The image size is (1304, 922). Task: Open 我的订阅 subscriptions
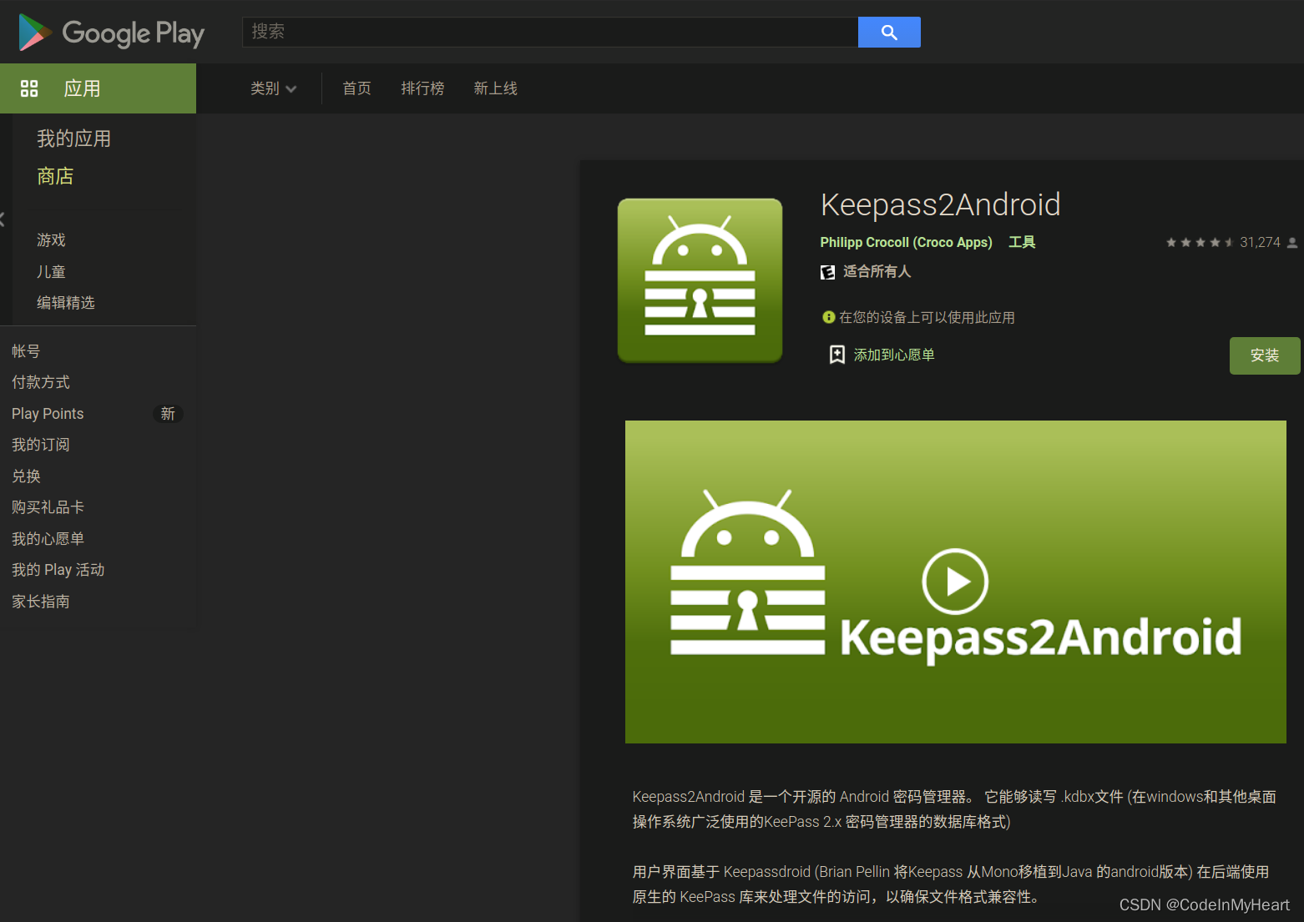pos(41,445)
